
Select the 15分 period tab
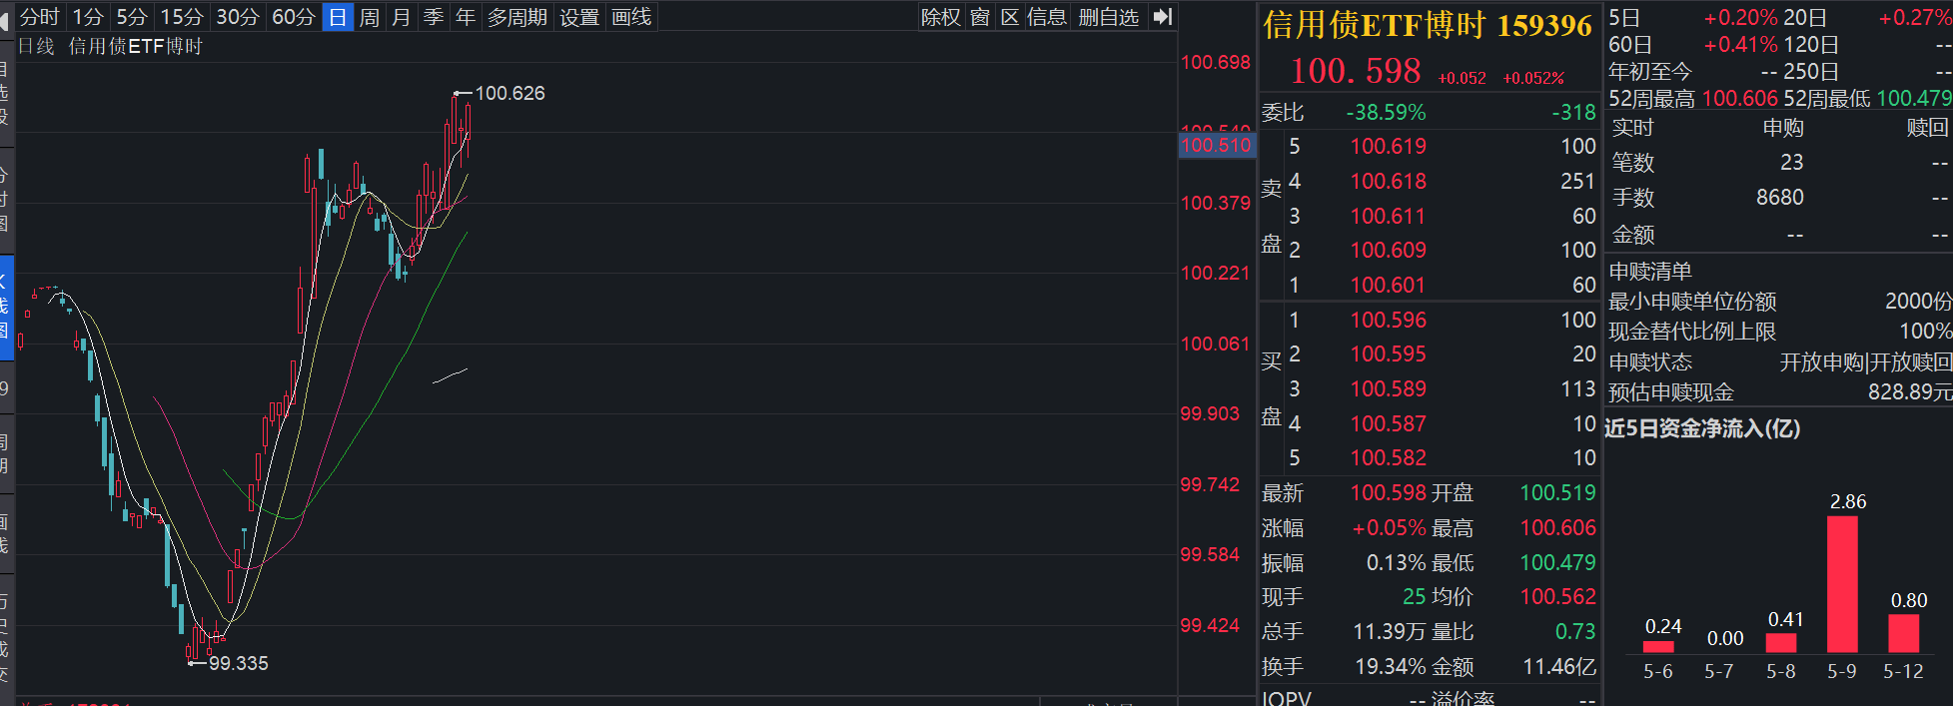182,17
